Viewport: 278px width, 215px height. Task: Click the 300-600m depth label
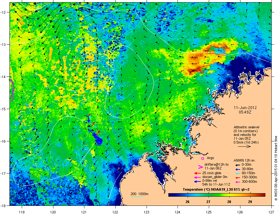tap(249, 181)
